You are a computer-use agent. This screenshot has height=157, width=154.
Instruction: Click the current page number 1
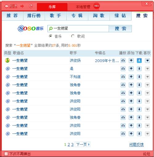(65, 145)
